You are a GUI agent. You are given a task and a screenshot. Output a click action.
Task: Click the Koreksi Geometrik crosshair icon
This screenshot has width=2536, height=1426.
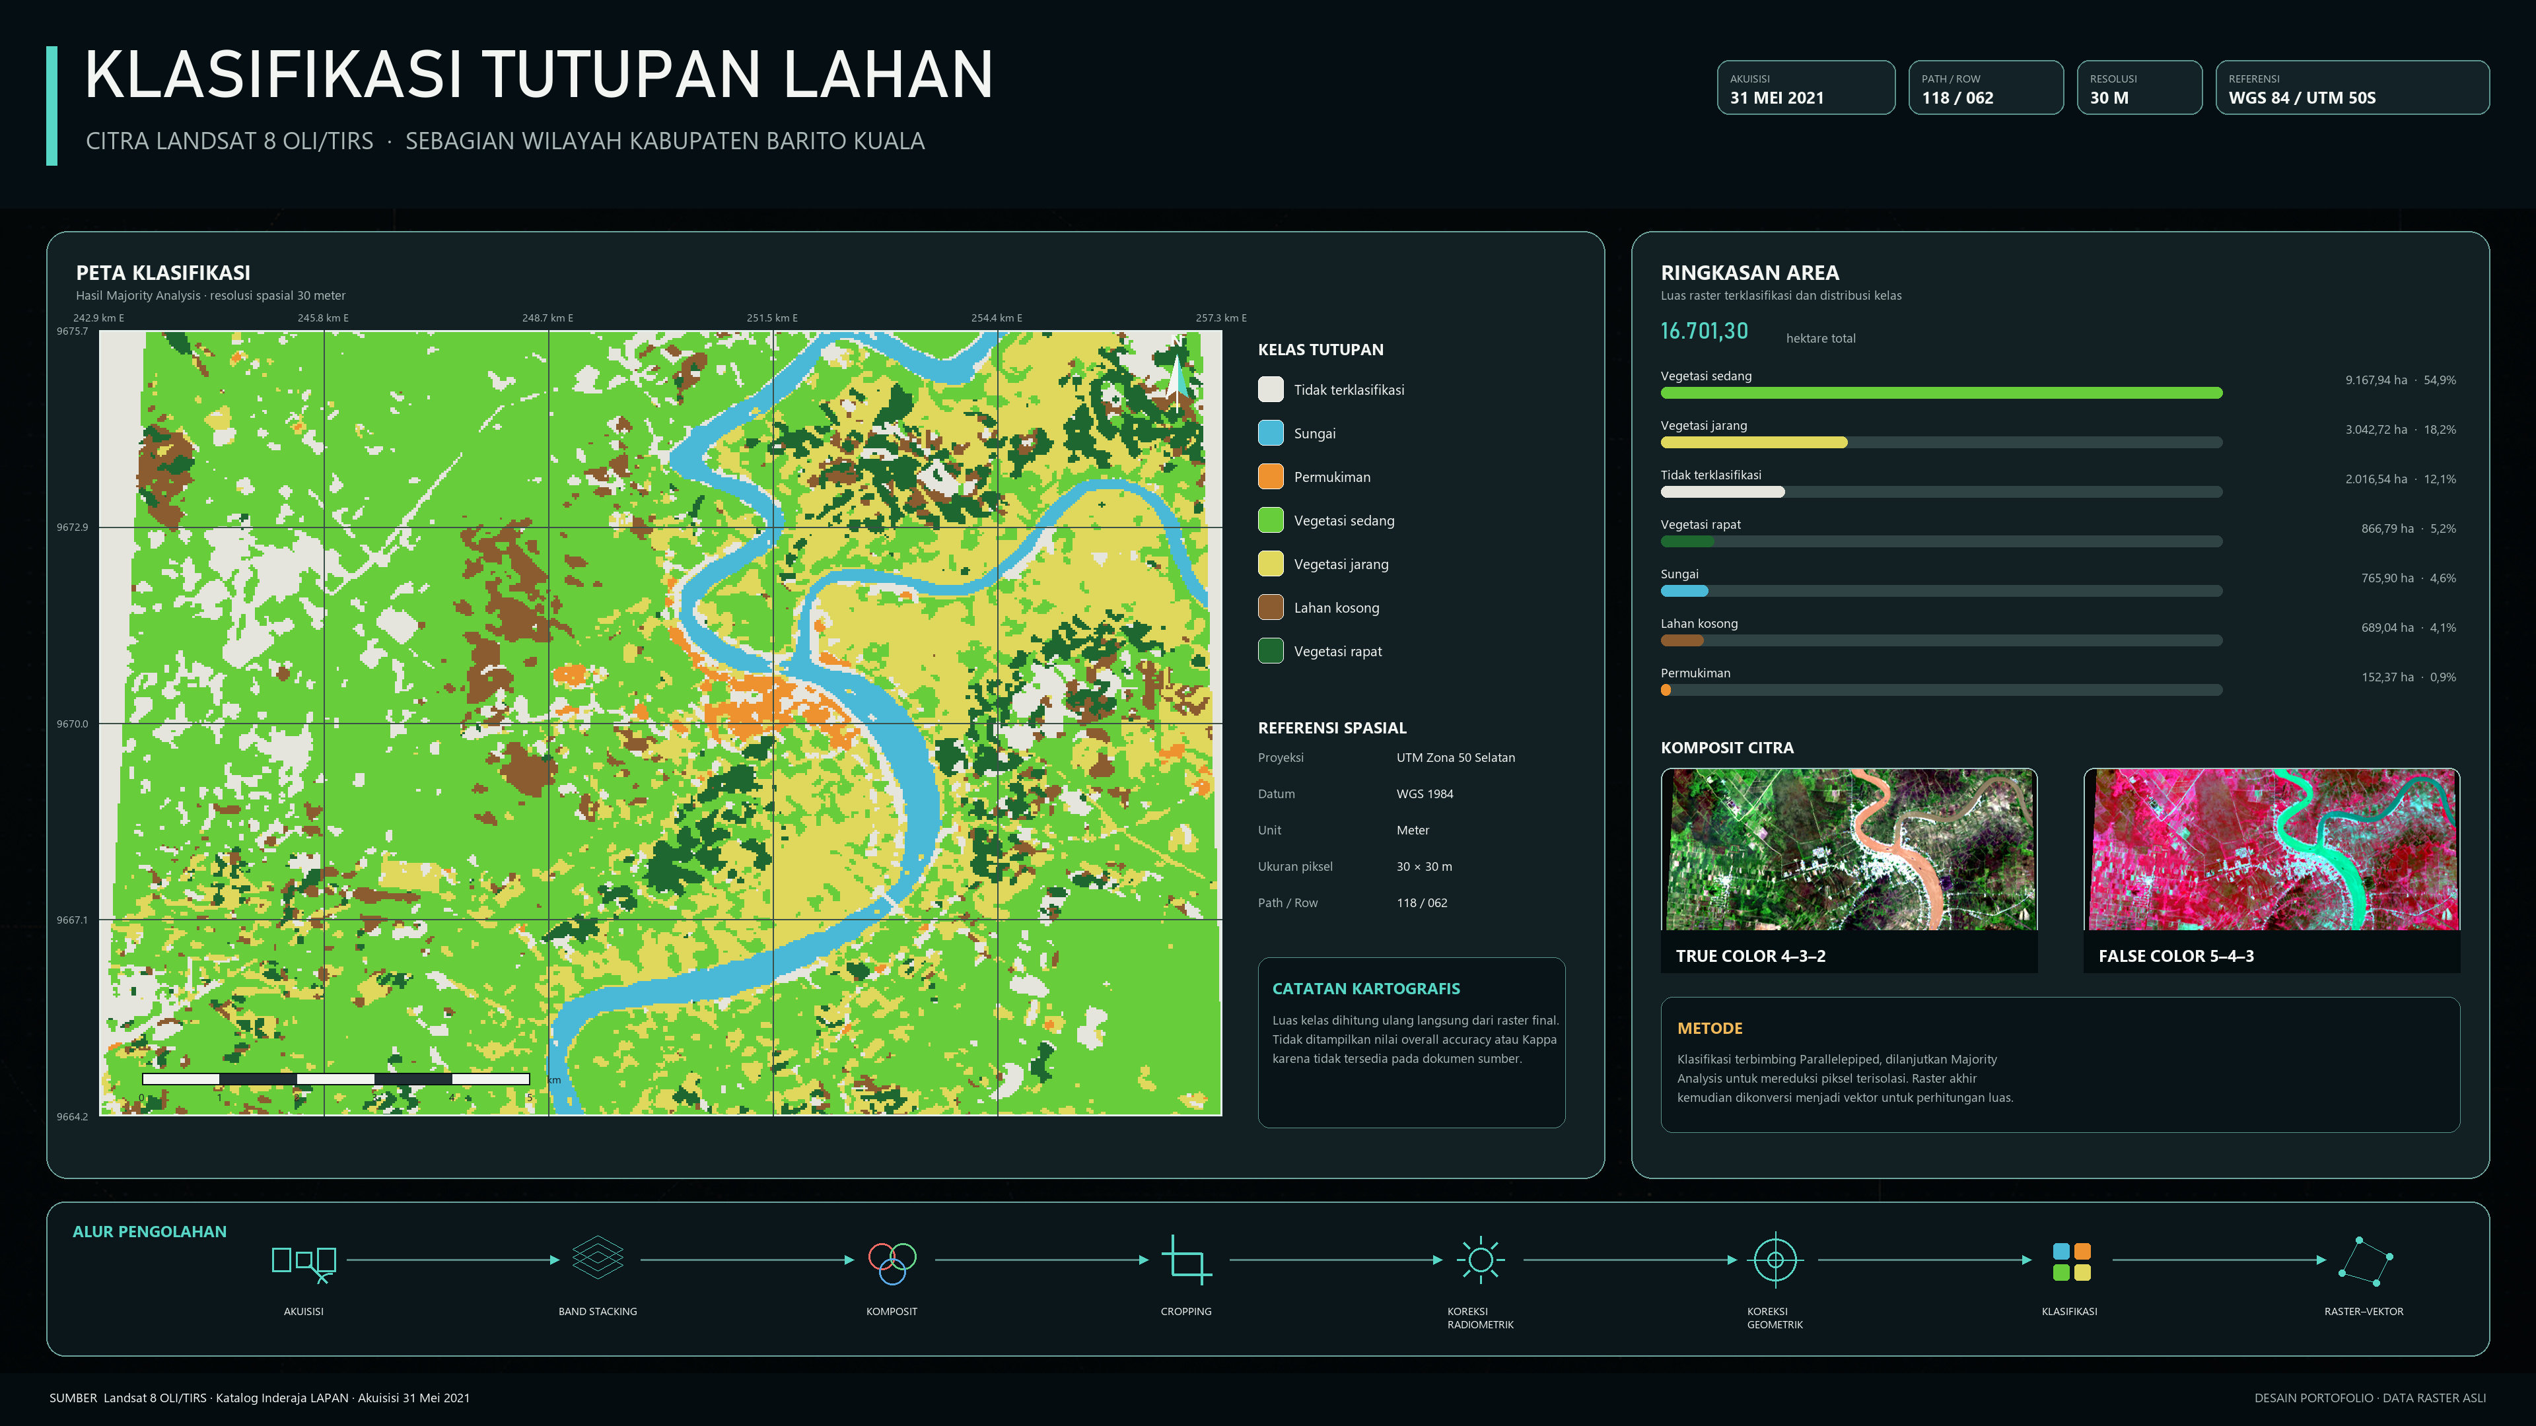click(x=1775, y=1260)
